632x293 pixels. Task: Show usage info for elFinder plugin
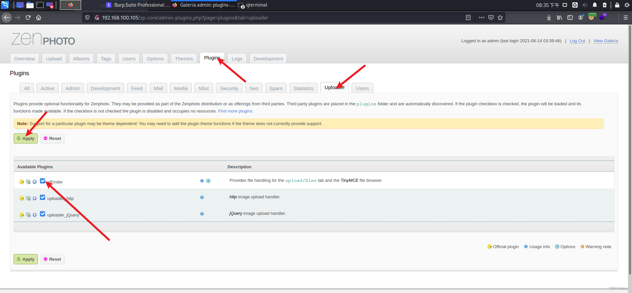pos(202,181)
